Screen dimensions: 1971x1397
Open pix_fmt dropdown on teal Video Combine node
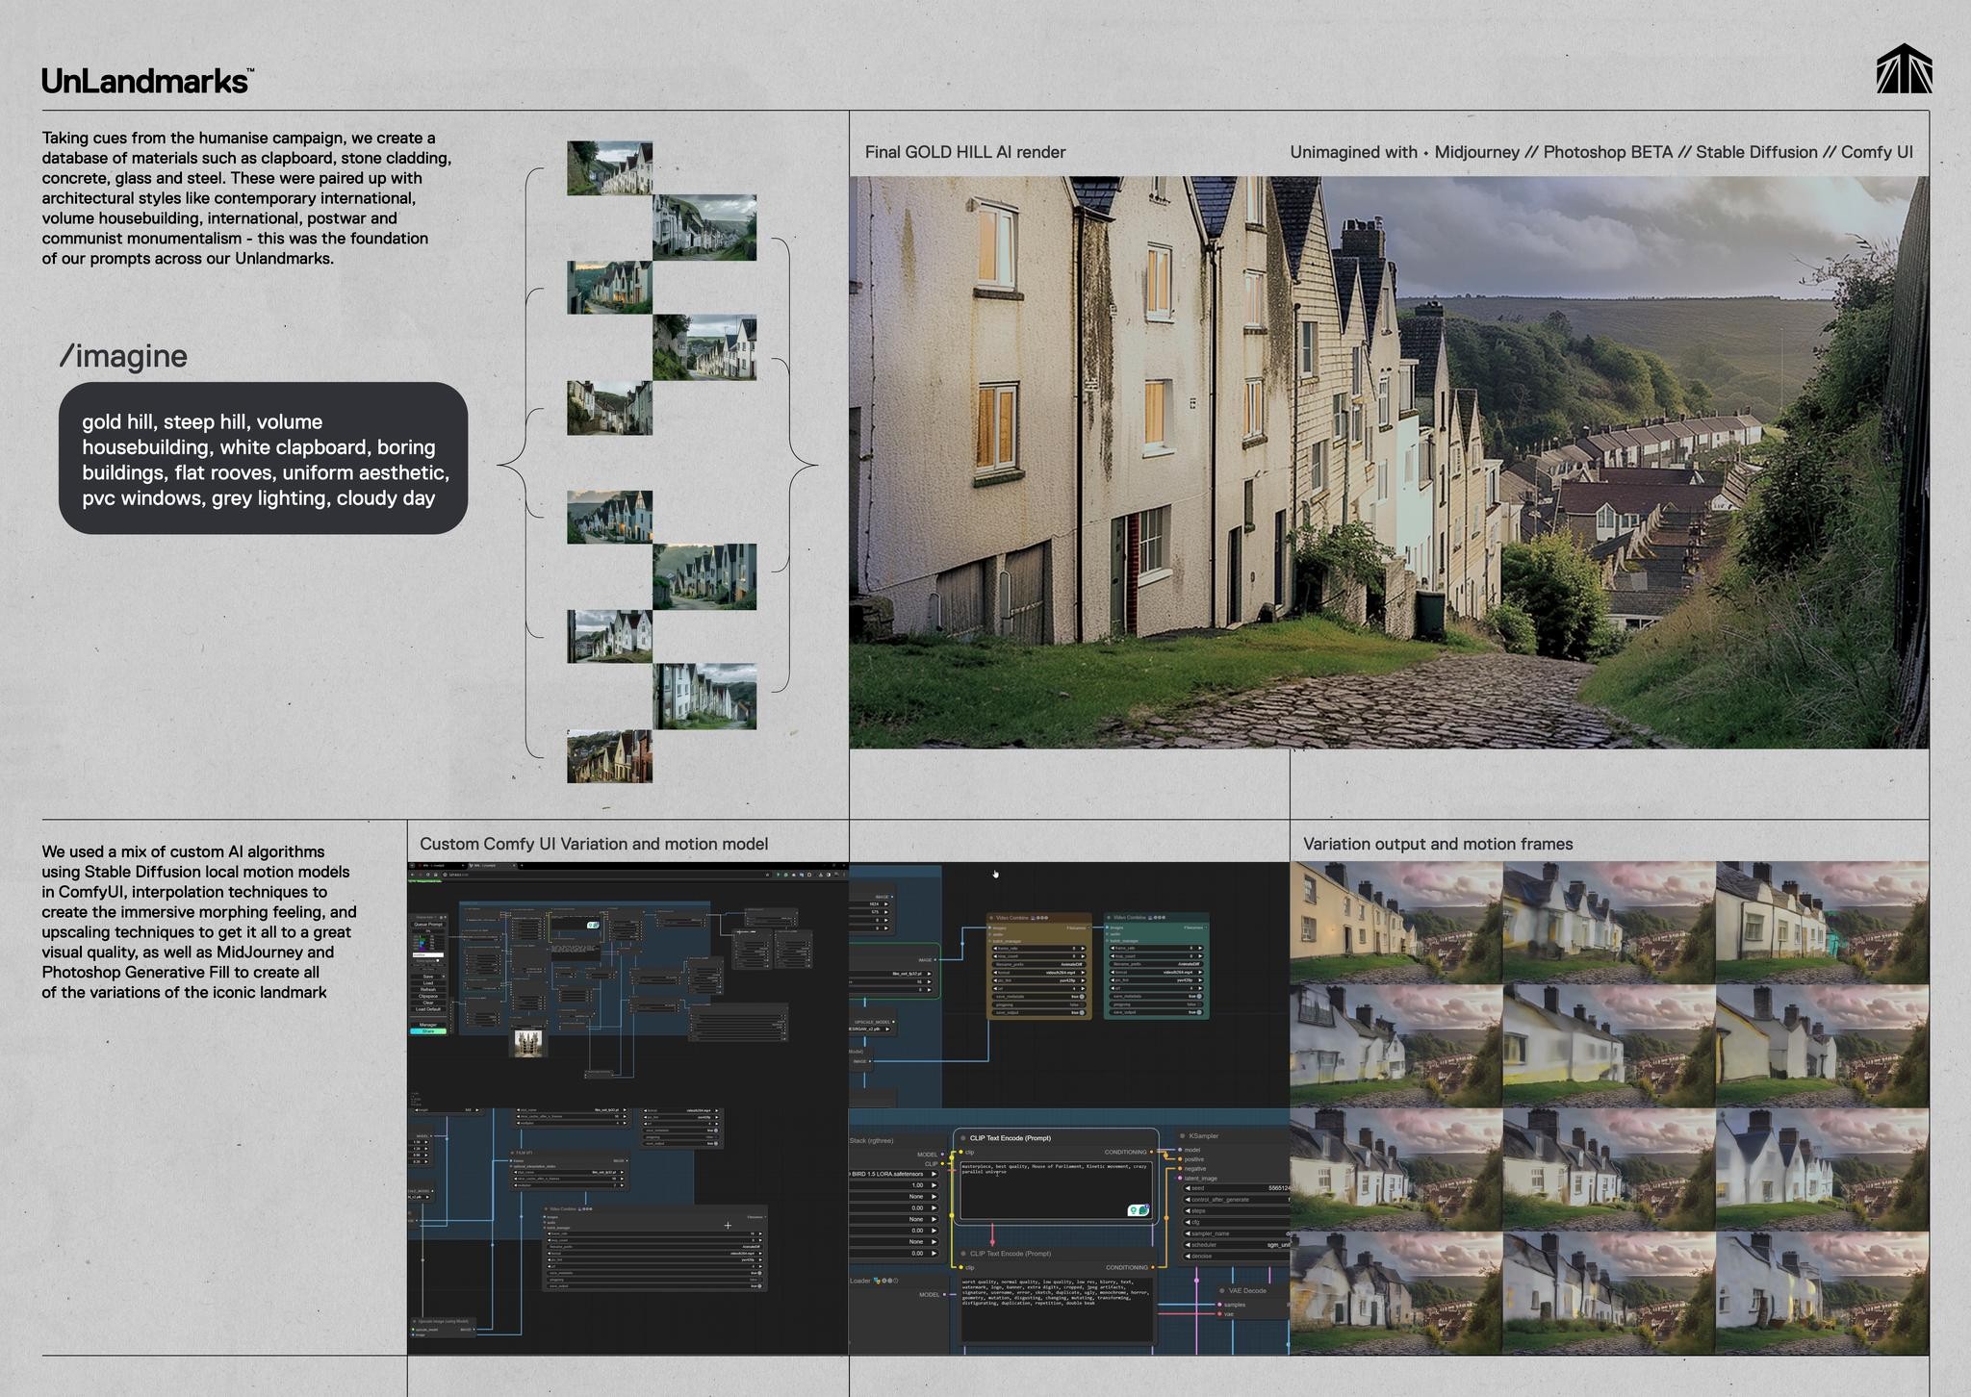1156,980
